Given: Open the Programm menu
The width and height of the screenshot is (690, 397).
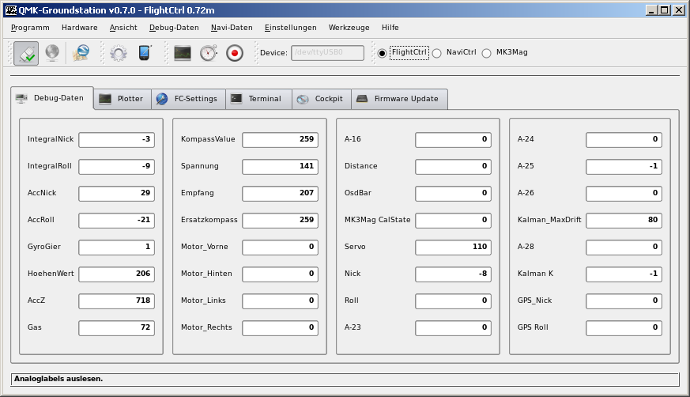Looking at the screenshot, I should tap(30, 27).
